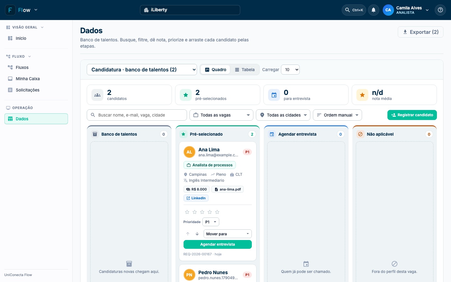
Task: Click the Registrar candidato button
Action: click(x=412, y=115)
